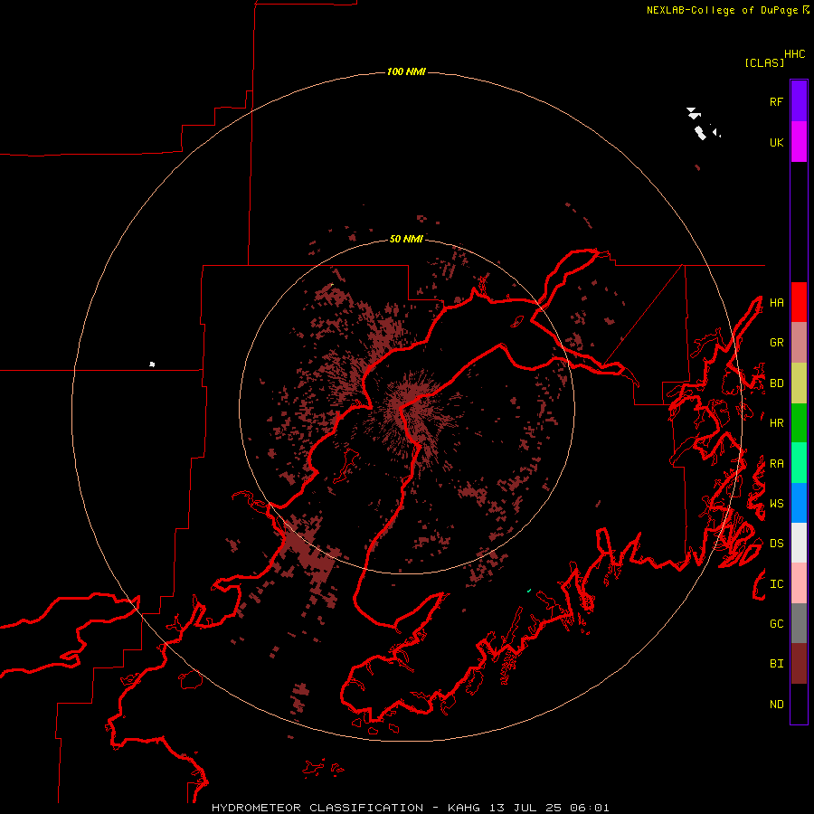Select the IC light pink swatch
Viewport: 814px width, 814px height.
(799, 583)
